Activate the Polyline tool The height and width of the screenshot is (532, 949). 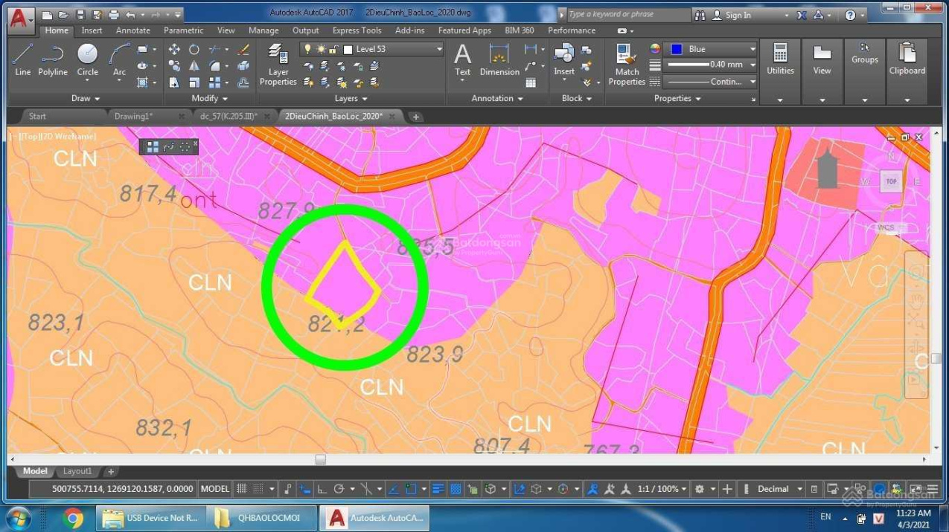point(53,59)
